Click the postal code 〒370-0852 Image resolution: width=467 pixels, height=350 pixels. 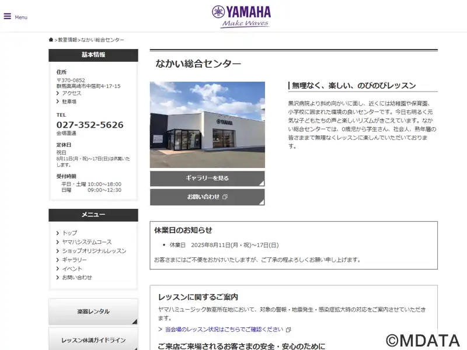(x=71, y=80)
